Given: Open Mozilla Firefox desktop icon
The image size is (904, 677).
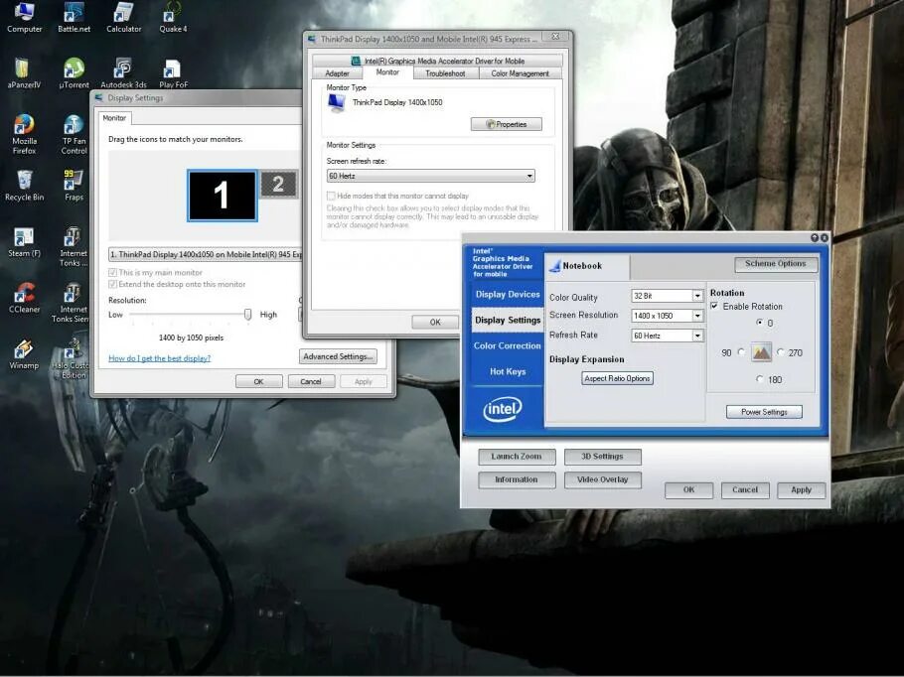Looking at the screenshot, I should 24,134.
